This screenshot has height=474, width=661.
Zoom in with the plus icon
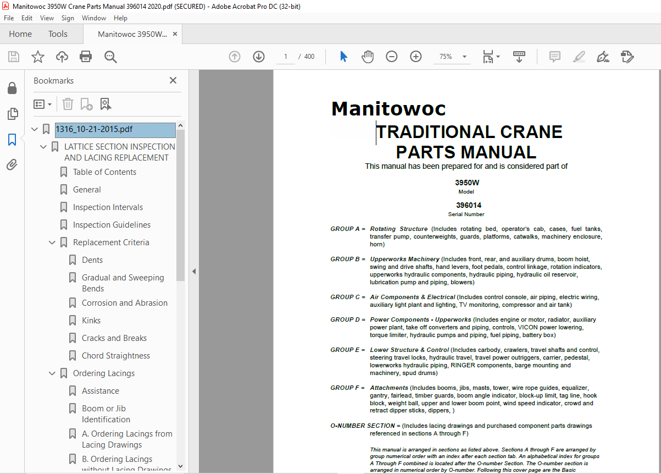(415, 57)
